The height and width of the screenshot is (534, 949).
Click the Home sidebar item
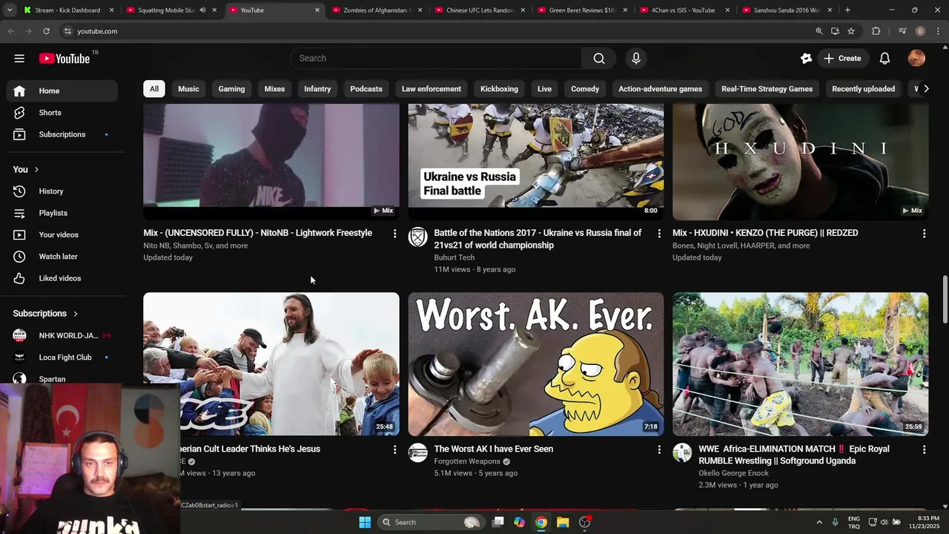62,90
